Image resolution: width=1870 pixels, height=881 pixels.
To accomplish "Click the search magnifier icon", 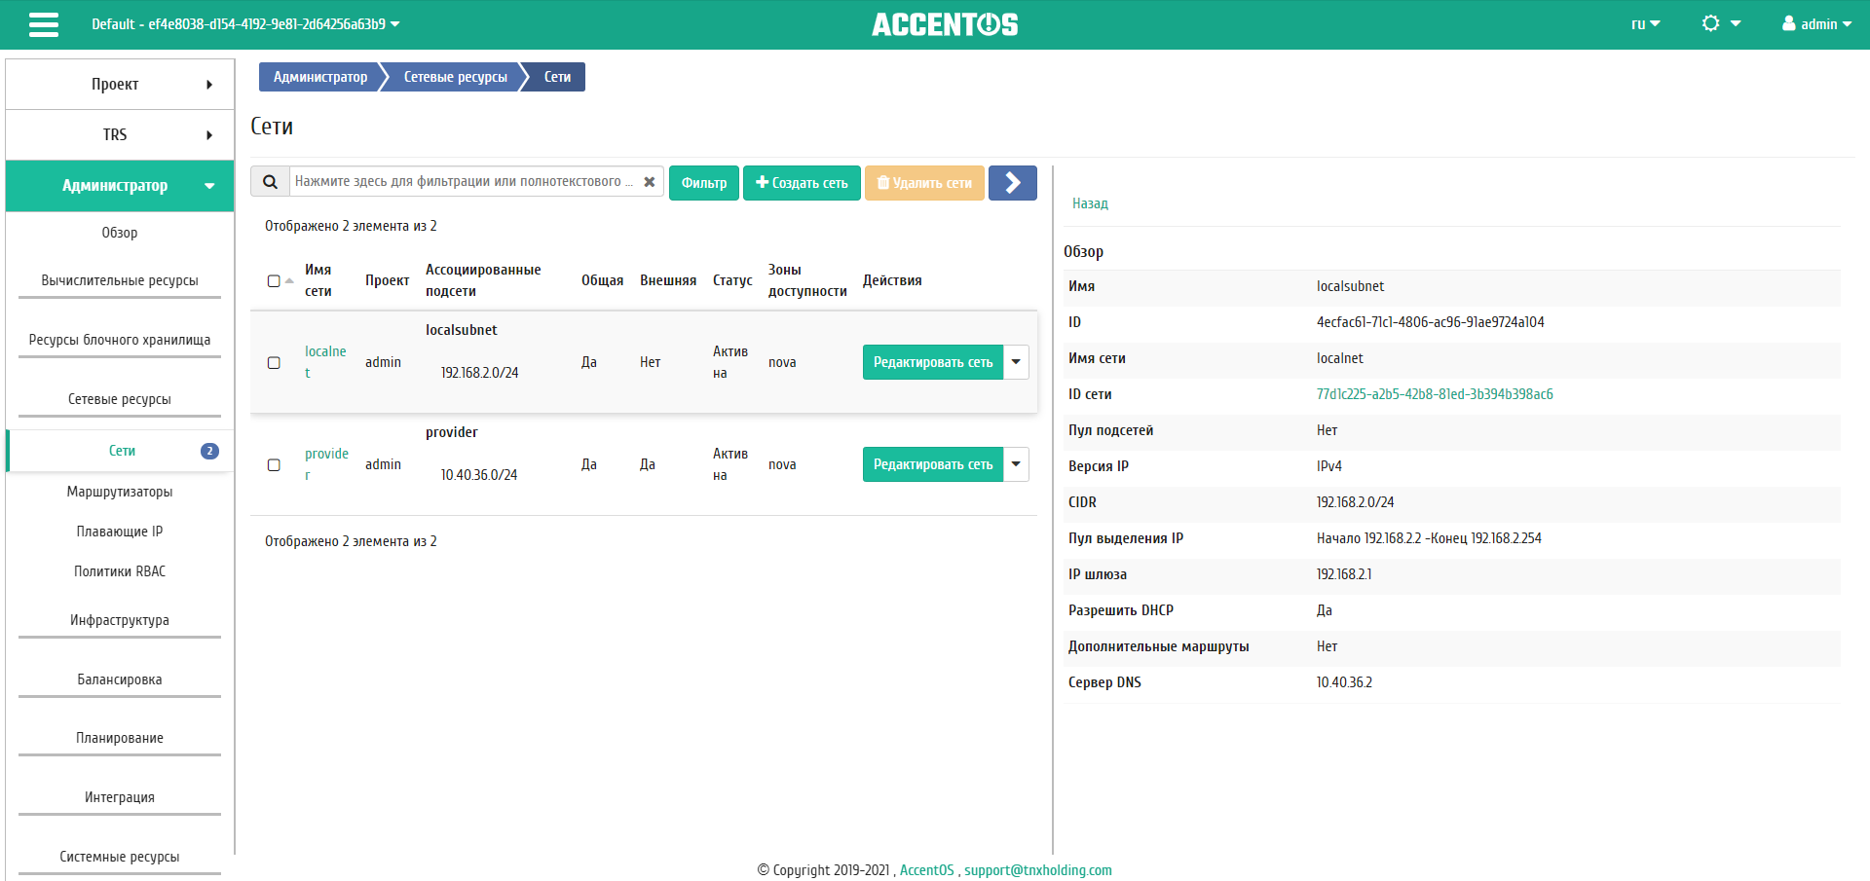I will pos(271,182).
